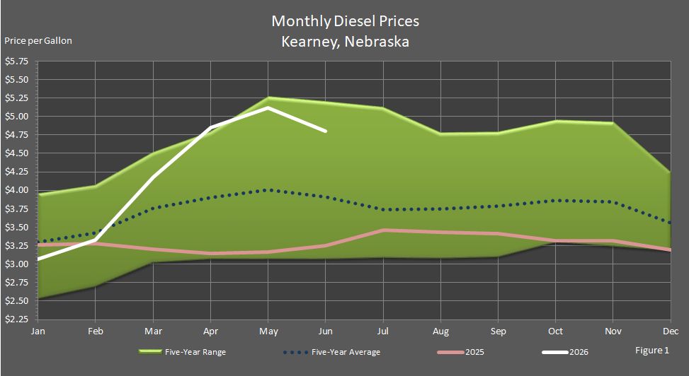689x376 pixels.
Task: Click the 'Five-Year Average' legend text
Action: pyautogui.click(x=346, y=352)
